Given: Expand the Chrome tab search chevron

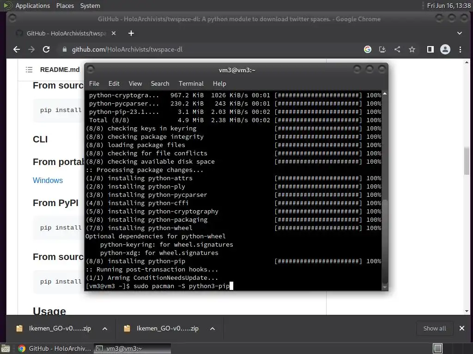Looking at the screenshot, I should click(x=460, y=33).
